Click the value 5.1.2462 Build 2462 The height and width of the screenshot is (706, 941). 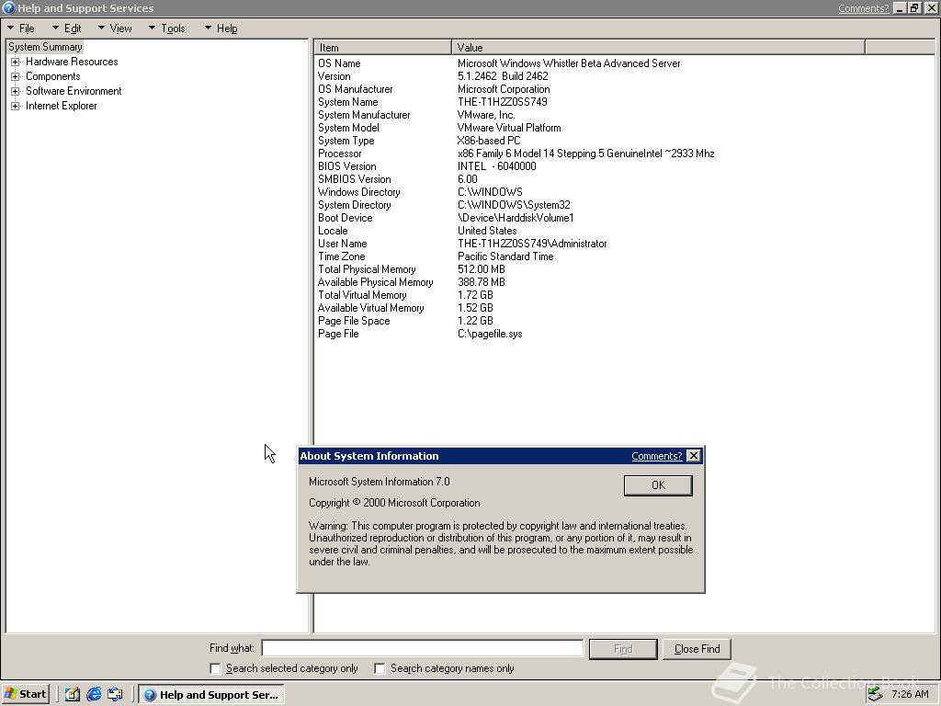[503, 76]
